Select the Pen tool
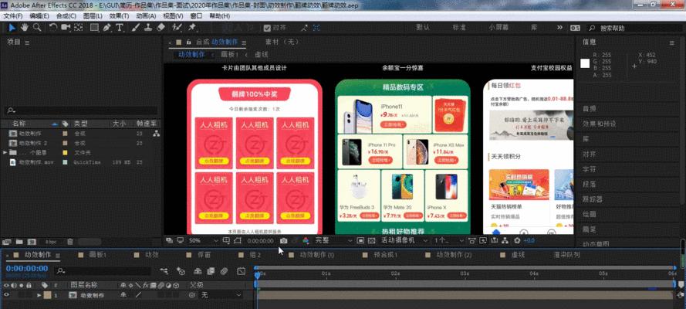The height and width of the screenshot is (309, 686). 106,28
